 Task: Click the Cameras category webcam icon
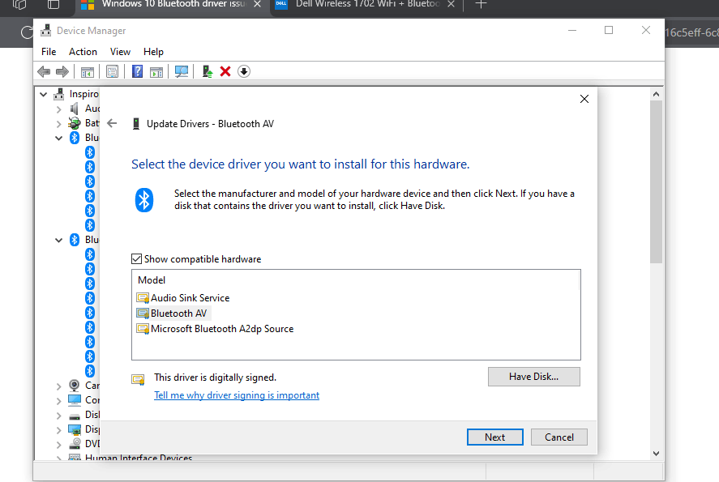[x=75, y=386]
